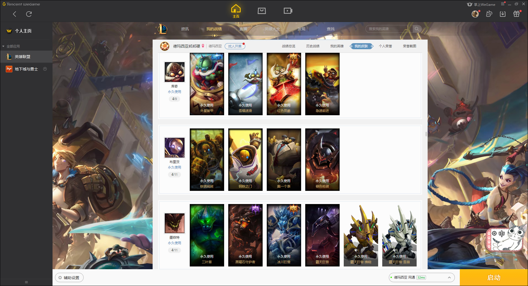Switch to the 资讯 tab
This screenshot has height=286, width=528.
point(185,29)
